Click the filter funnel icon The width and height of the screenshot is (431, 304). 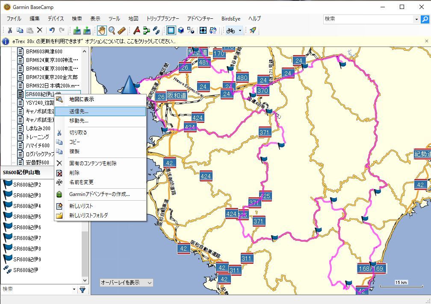pyautogui.click(x=83, y=289)
